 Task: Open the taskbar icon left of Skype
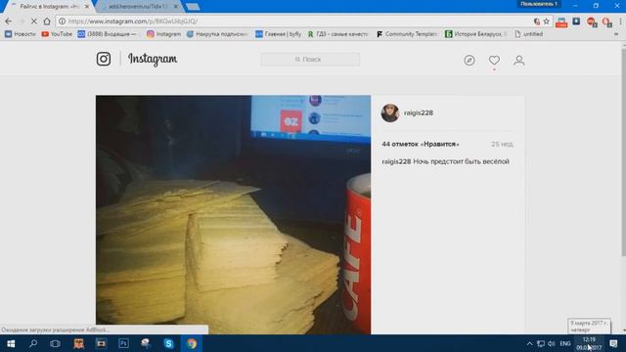pyautogui.click(x=146, y=343)
